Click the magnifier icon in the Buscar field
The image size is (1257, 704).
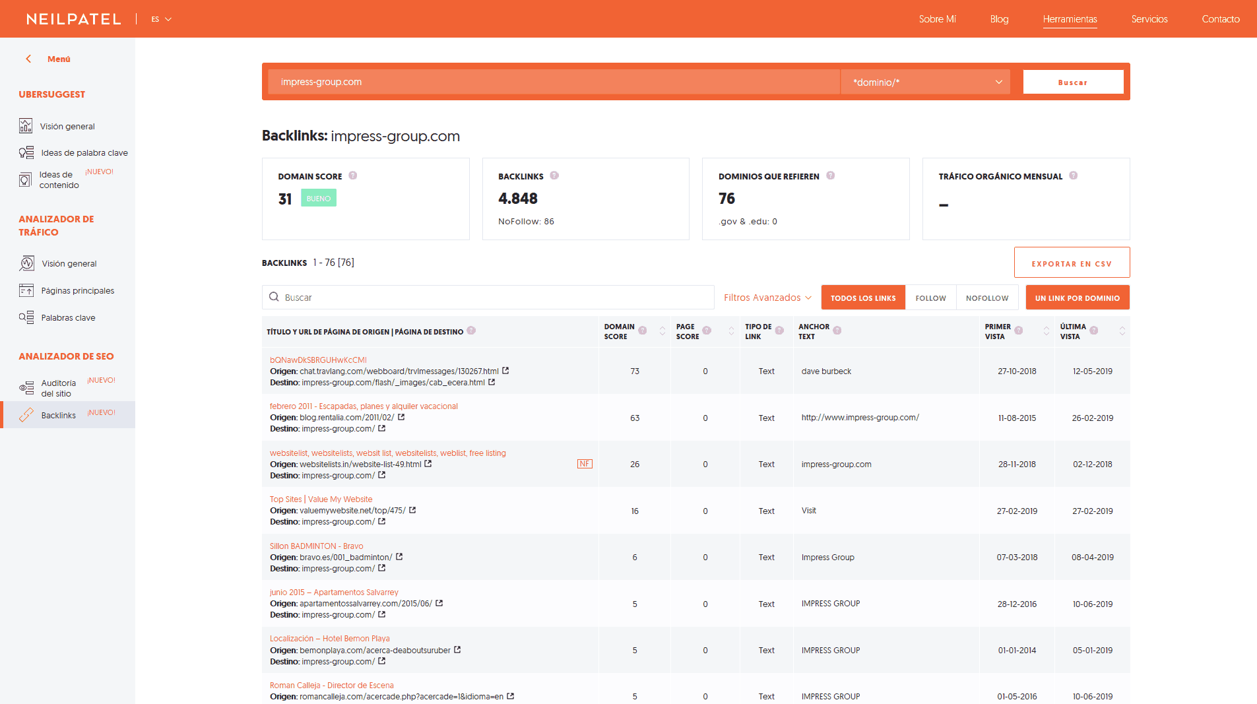(x=274, y=297)
